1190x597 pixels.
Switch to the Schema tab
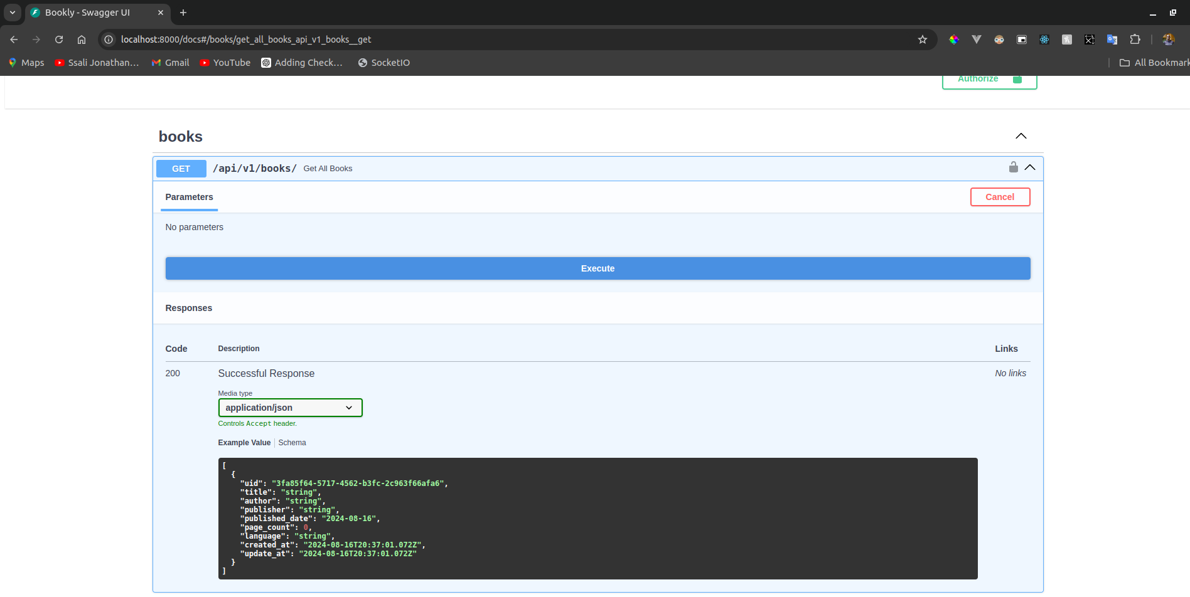292,443
